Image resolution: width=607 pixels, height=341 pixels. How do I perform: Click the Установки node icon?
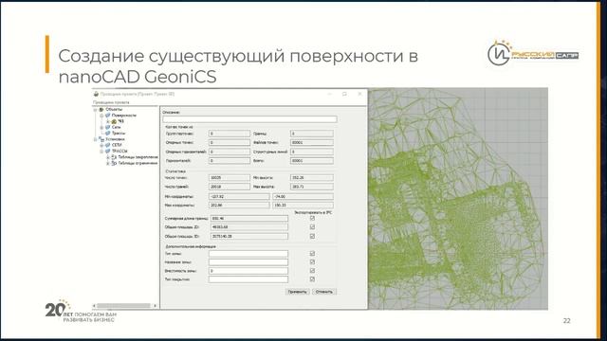pos(101,139)
